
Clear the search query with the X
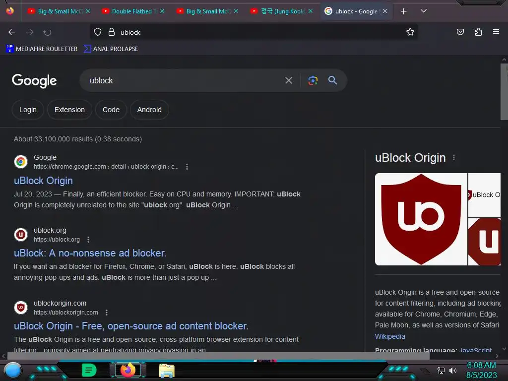point(288,80)
